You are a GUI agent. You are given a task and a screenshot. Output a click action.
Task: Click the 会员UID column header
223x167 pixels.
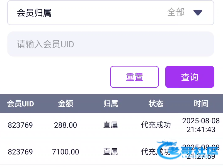tap(20, 104)
